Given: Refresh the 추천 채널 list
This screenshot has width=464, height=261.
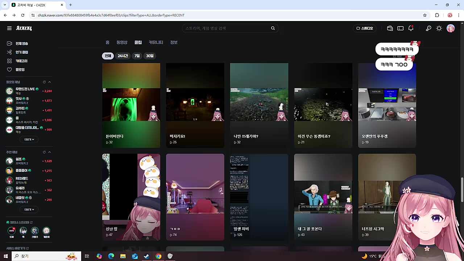Looking at the screenshot, I should coord(44,152).
